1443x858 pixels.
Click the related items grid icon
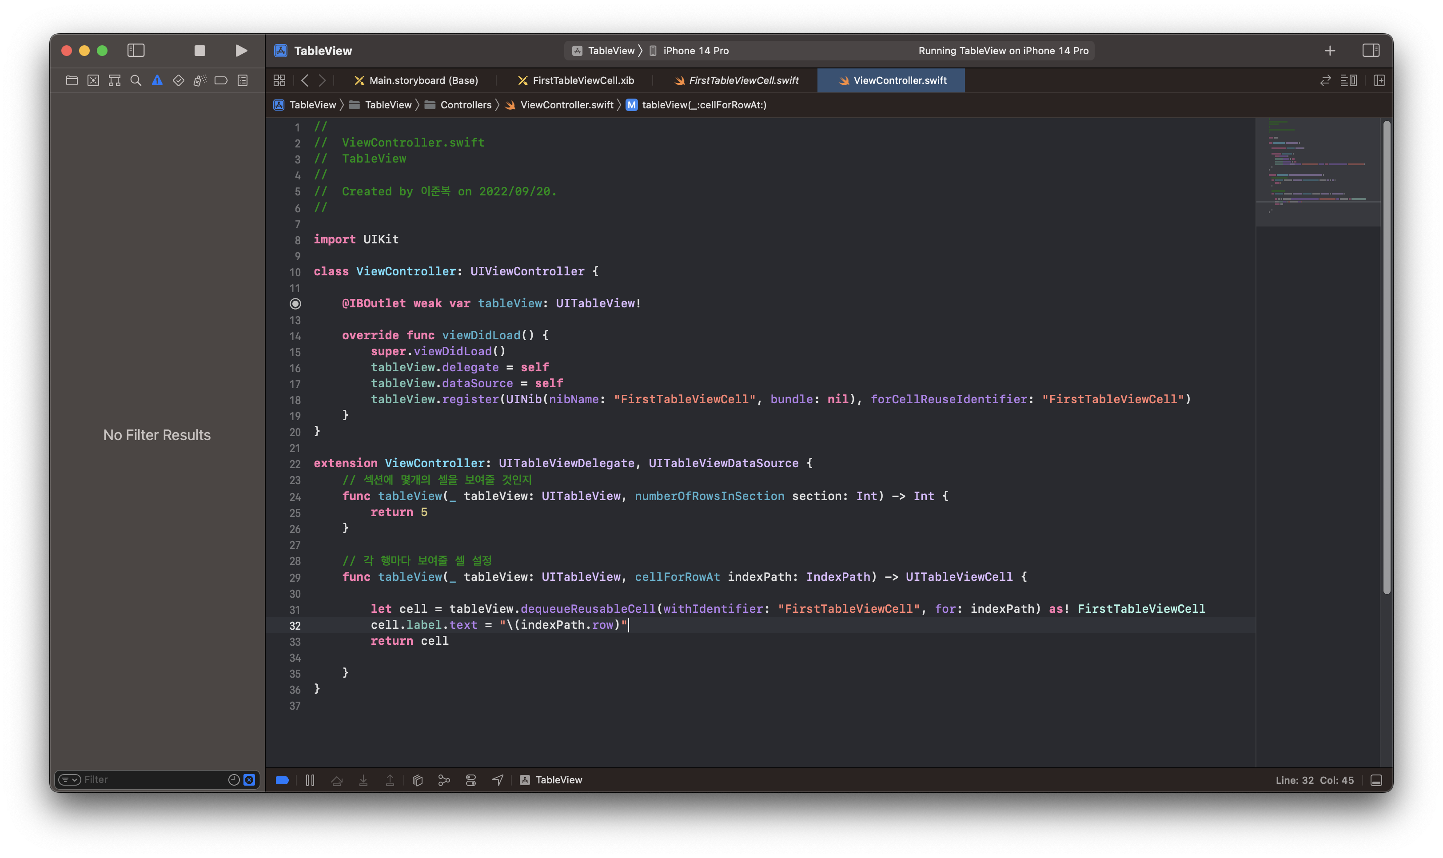279,80
